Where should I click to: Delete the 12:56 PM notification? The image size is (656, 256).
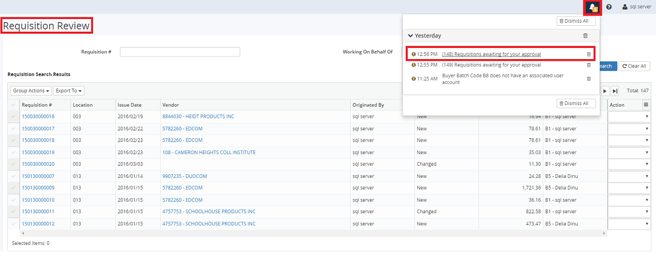[589, 54]
